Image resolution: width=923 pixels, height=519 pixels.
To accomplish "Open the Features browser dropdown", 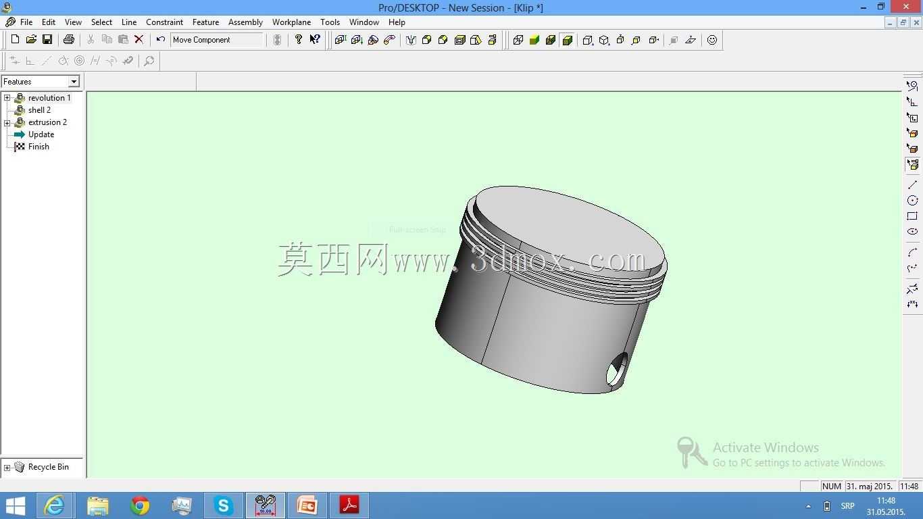I will [x=74, y=82].
